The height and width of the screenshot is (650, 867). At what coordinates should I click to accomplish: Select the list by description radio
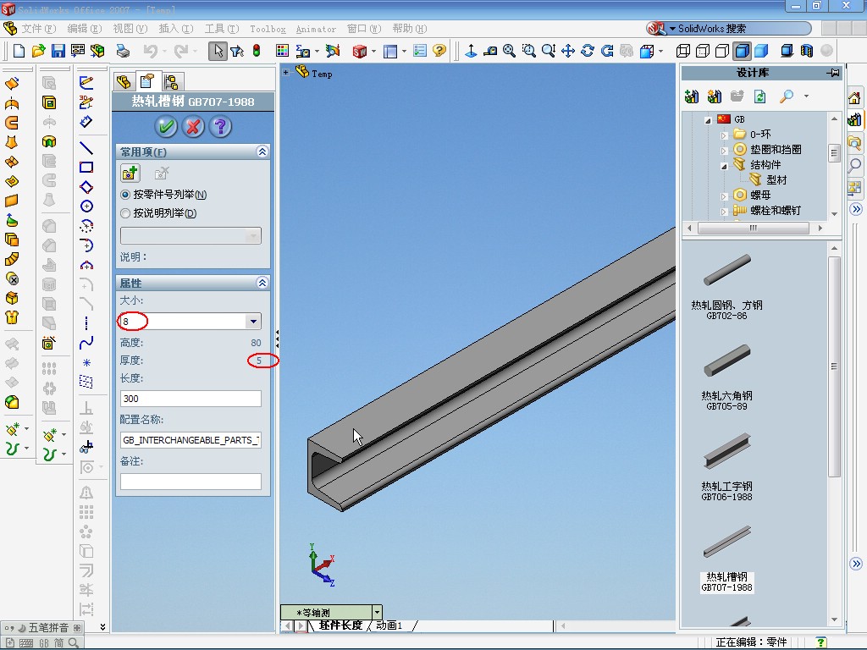point(125,213)
